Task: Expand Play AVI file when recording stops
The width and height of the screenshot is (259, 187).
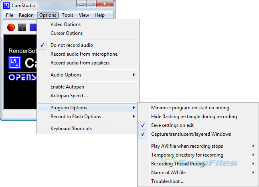Action: 198,146
